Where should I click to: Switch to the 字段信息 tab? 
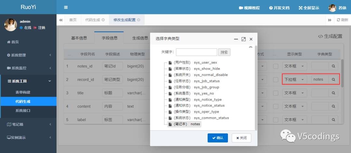[110, 38]
